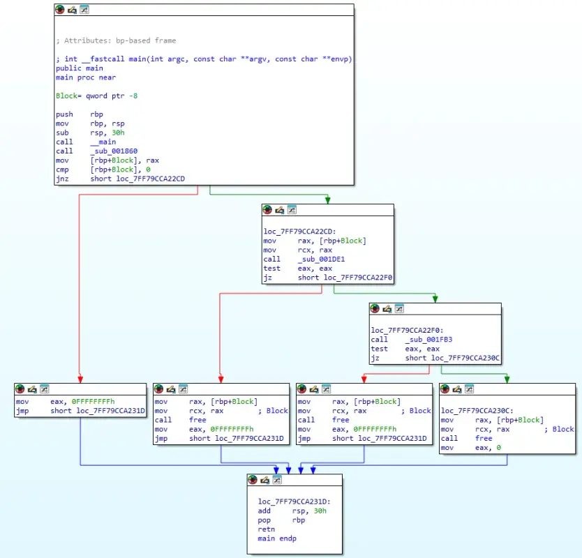Click the 'loc_7FF79CCA22CD:' label
The height and width of the screenshot is (558, 582).
(x=299, y=232)
